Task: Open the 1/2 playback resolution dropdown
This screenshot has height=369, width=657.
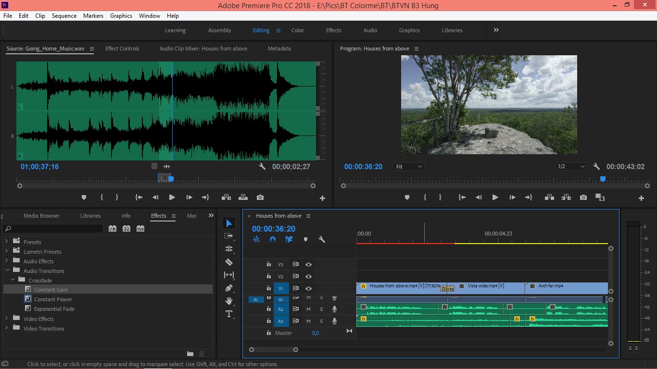Action: coord(571,167)
